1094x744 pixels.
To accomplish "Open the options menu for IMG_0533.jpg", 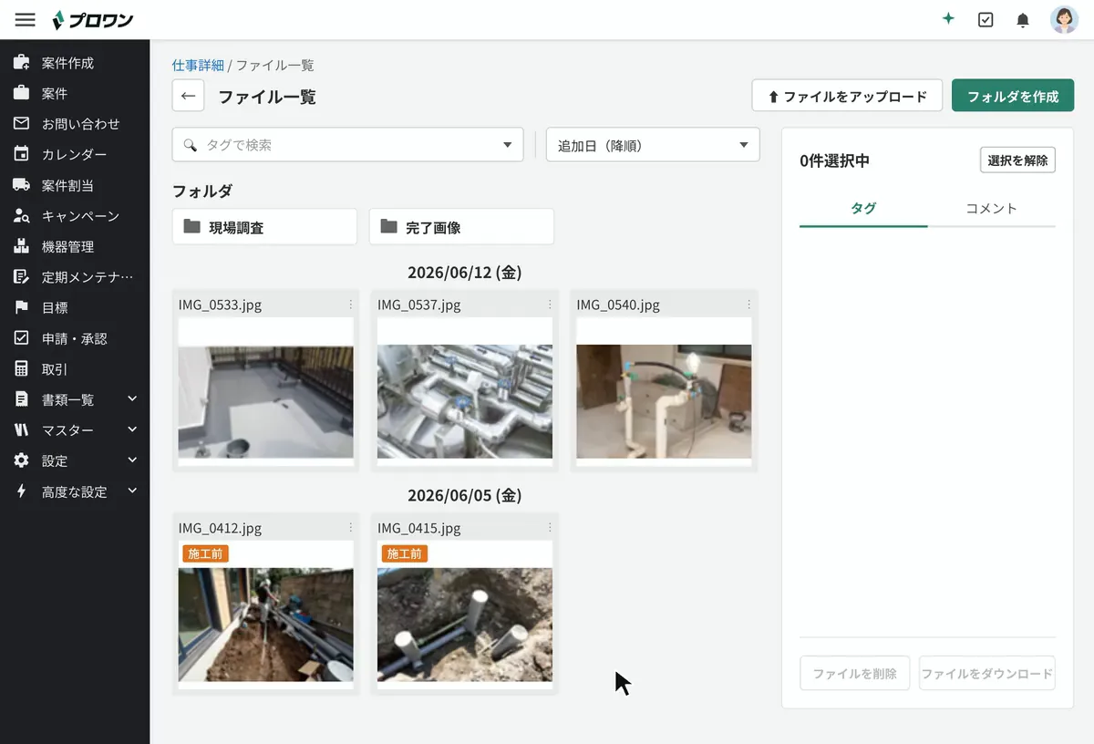I will (x=350, y=305).
